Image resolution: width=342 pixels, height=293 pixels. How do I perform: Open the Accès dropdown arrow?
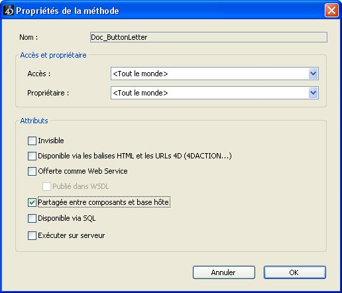tap(313, 74)
